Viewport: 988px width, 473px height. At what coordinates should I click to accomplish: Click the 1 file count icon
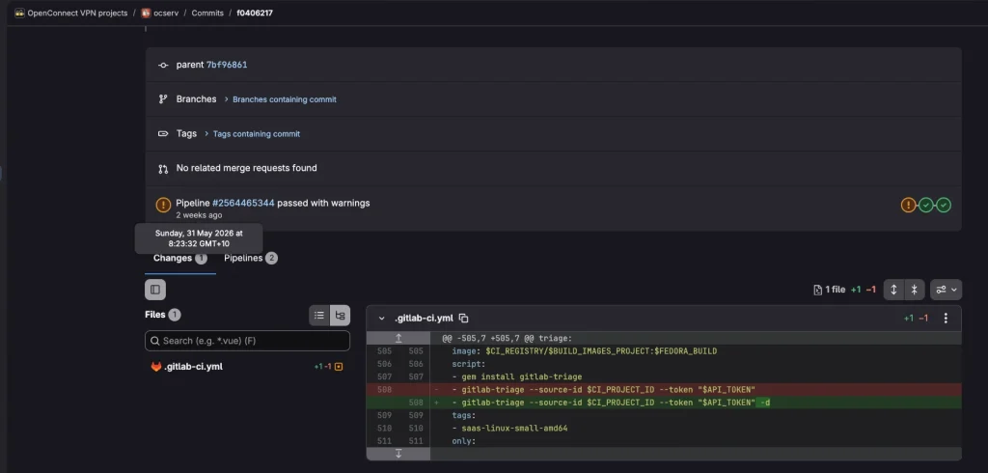pos(818,290)
